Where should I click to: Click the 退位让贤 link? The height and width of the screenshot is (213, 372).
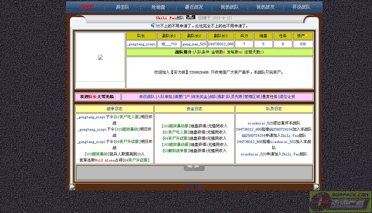pyautogui.click(x=287, y=97)
